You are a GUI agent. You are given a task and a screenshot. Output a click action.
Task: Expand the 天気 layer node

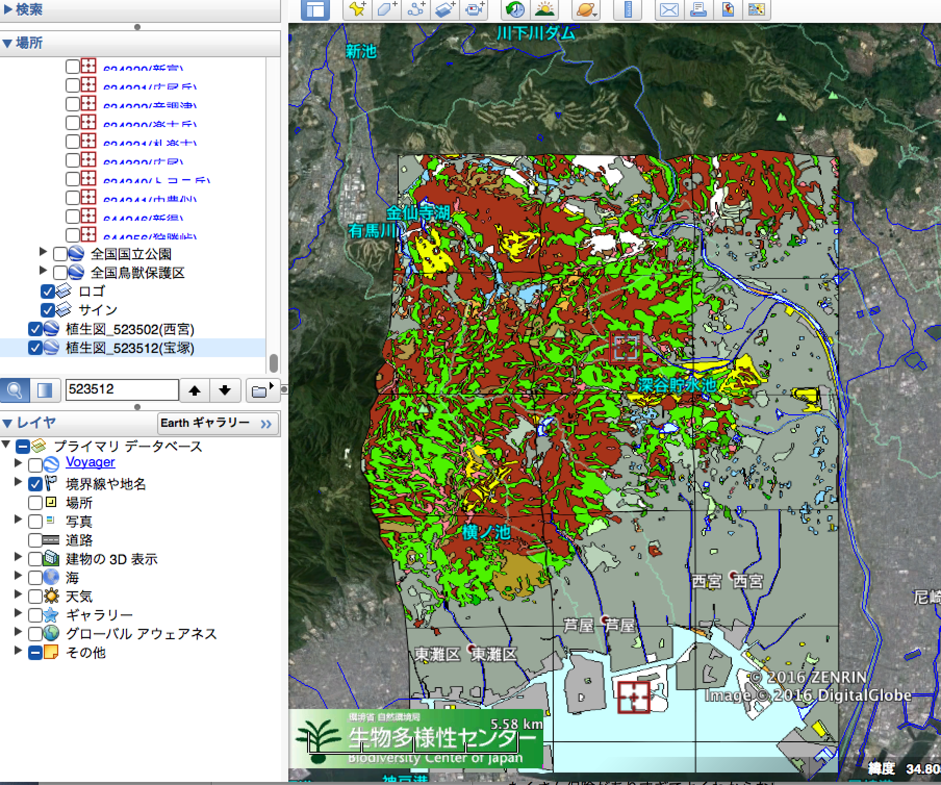pos(19,595)
